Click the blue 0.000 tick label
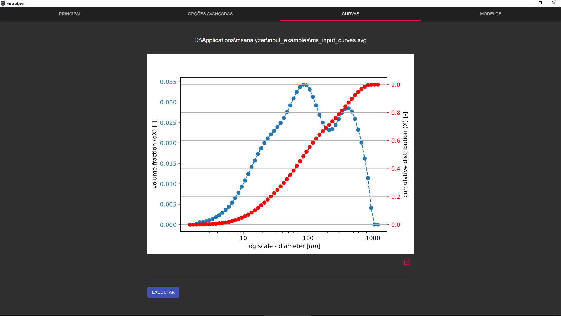Viewport: 561px width, 316px height. [168, 225]
